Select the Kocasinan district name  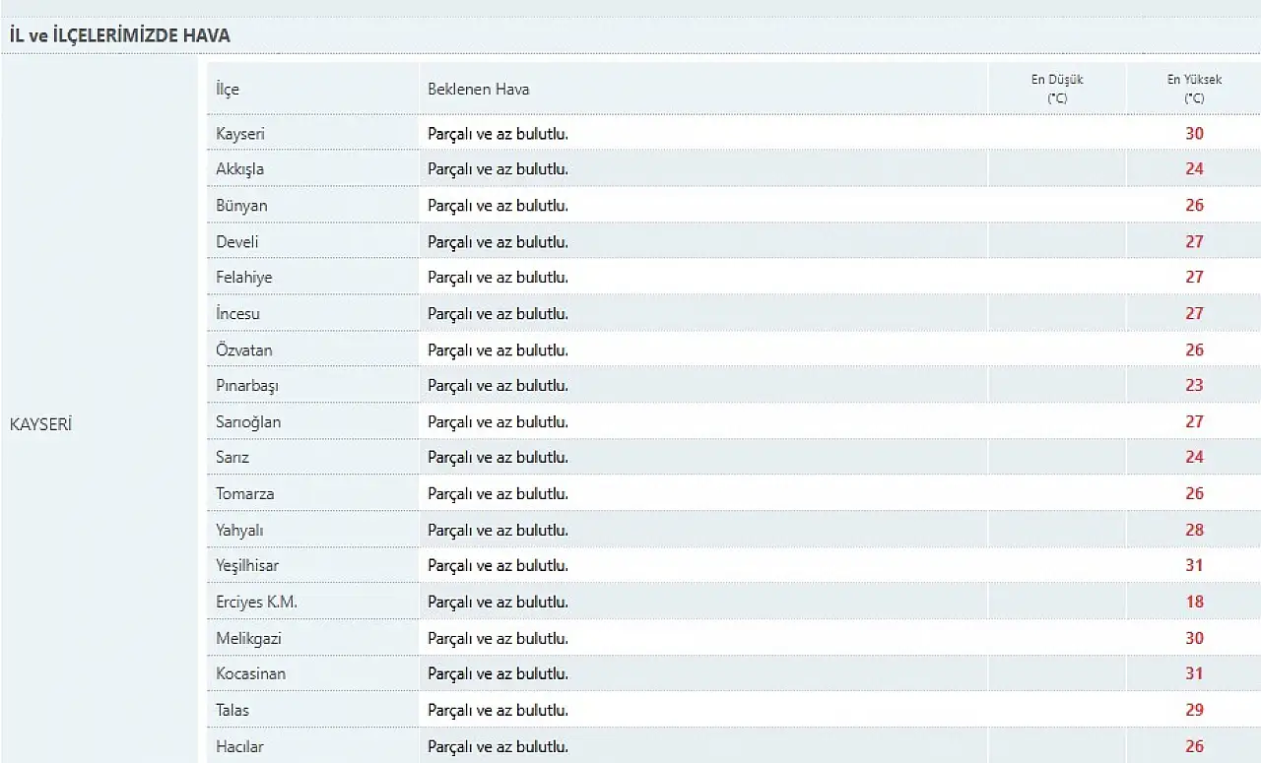pos(251,674)
